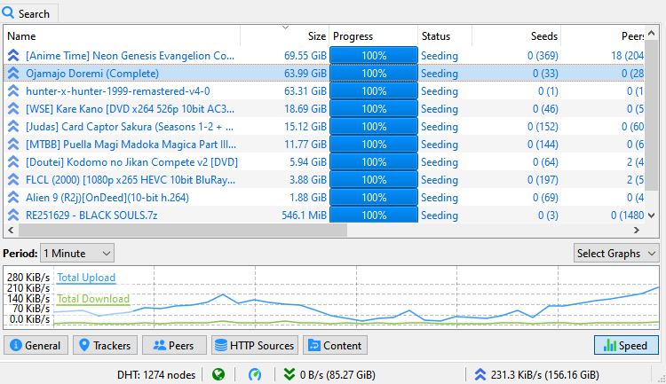Click the alternative speed limits gauge icon

(255, 374)
